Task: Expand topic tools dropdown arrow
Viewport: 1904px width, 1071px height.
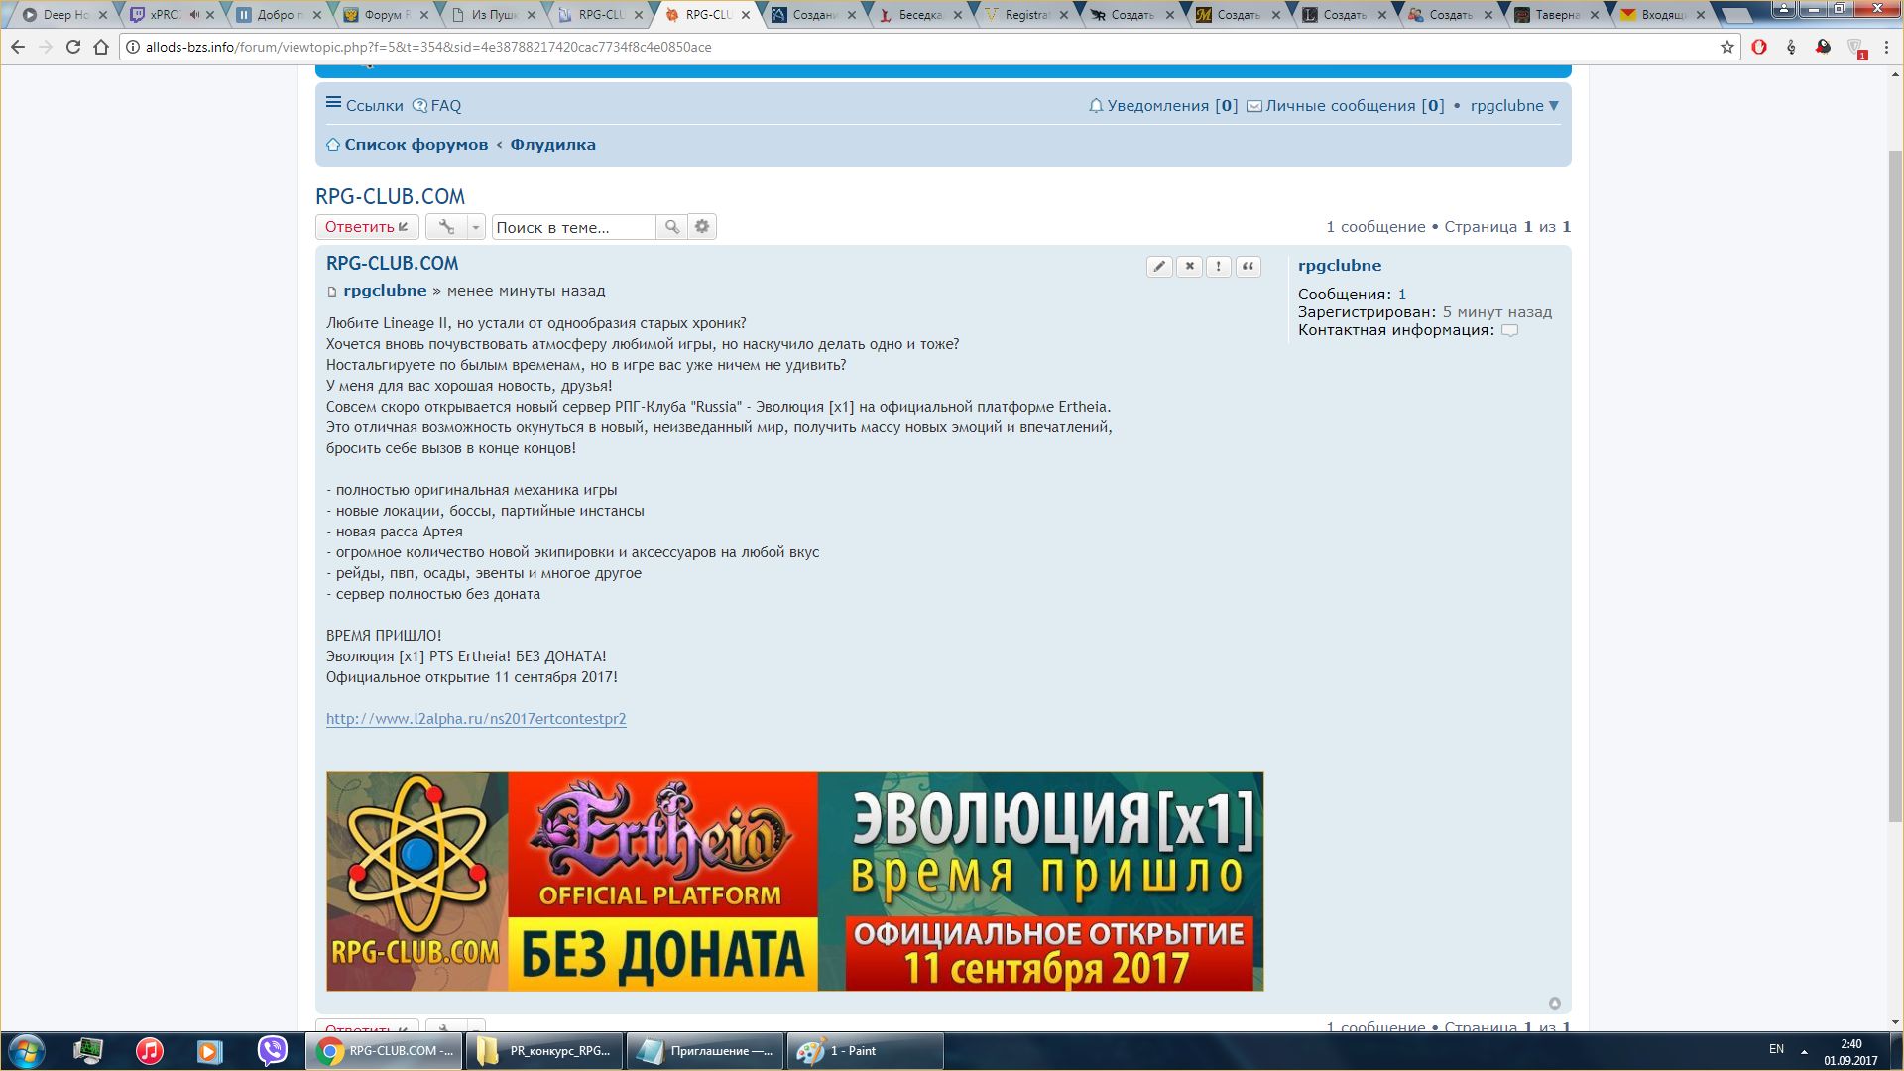Action: click(x=476, y=227)
